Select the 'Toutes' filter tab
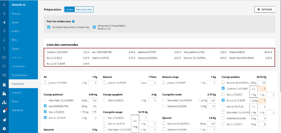The image size is (281, 133). (x=69, y=10)
